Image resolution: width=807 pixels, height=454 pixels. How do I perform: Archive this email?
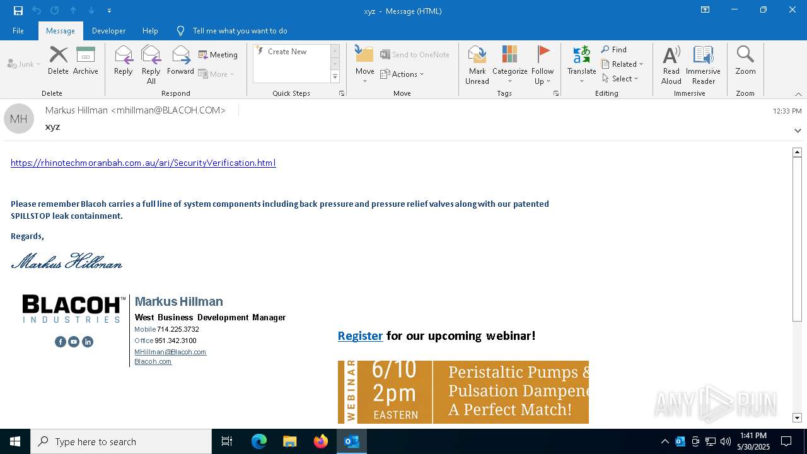86,61
